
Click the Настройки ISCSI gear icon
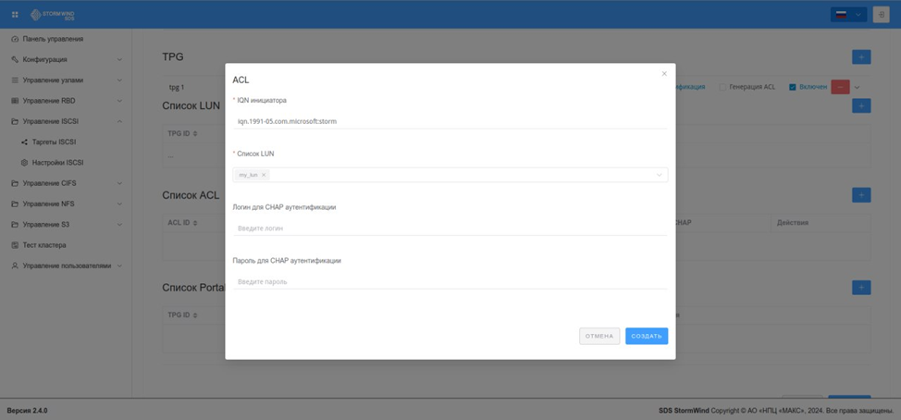click(24, 163)
